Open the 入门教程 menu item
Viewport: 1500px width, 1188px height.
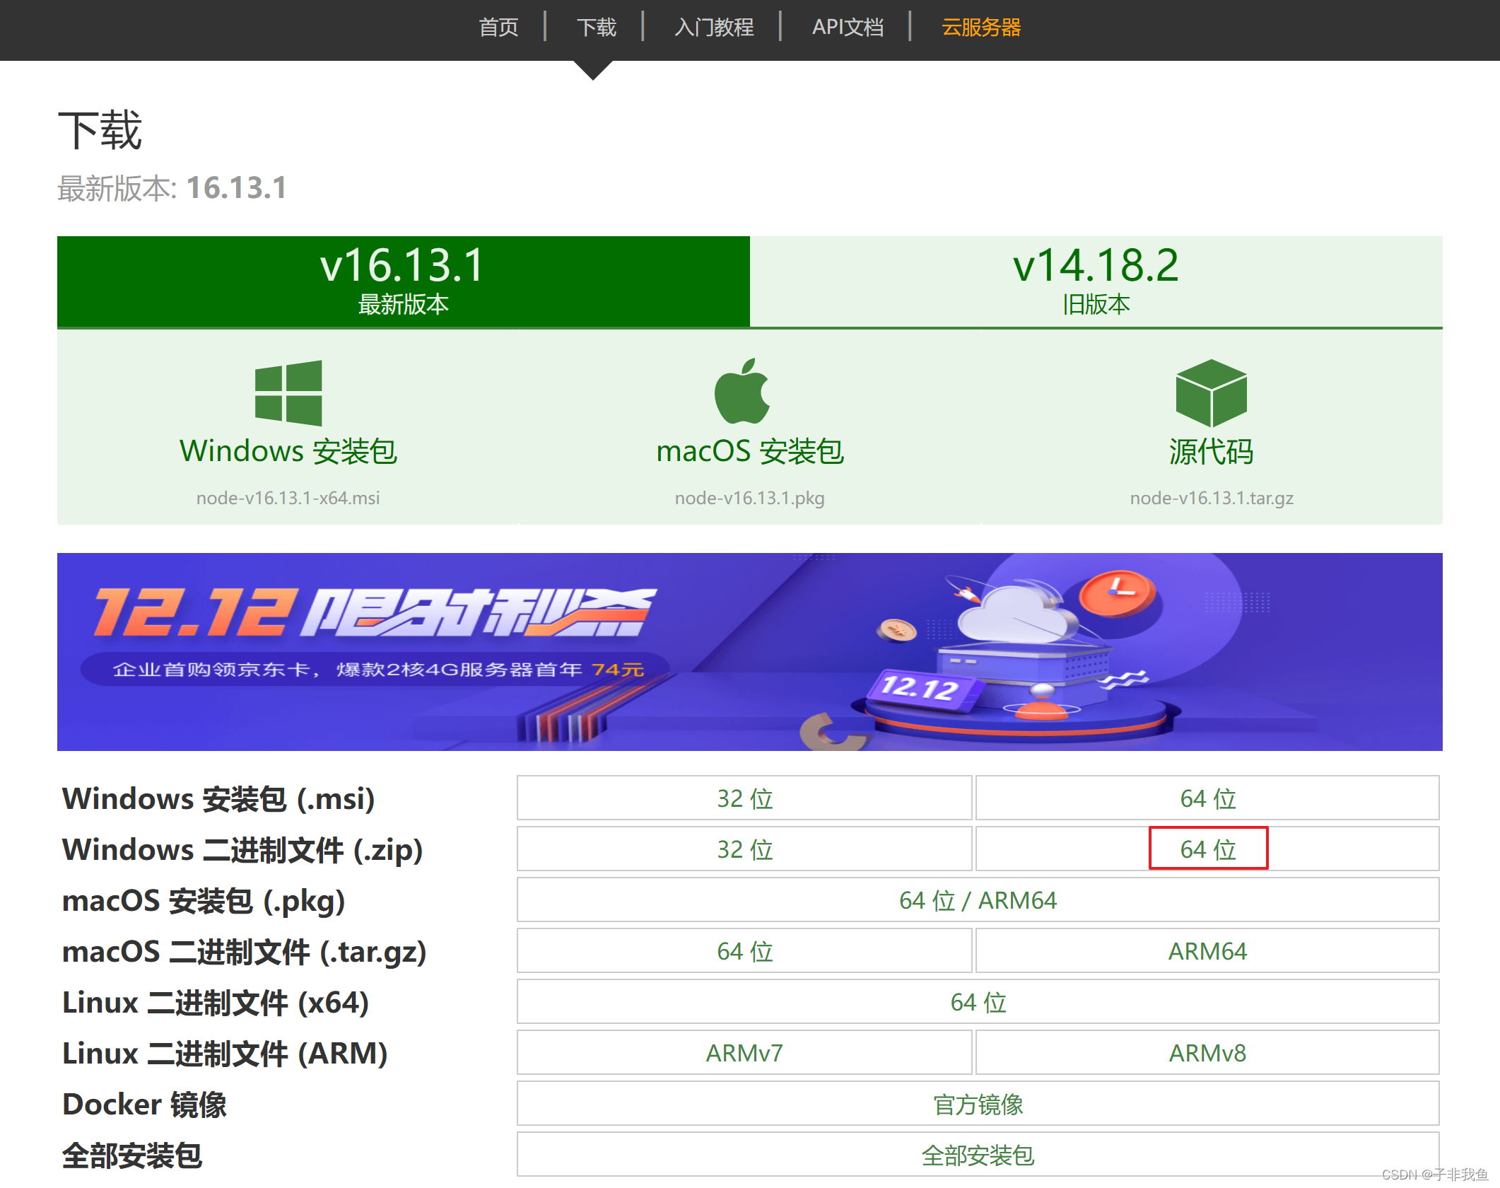click(714, 27)
